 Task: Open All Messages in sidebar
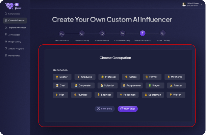(12, 35)
